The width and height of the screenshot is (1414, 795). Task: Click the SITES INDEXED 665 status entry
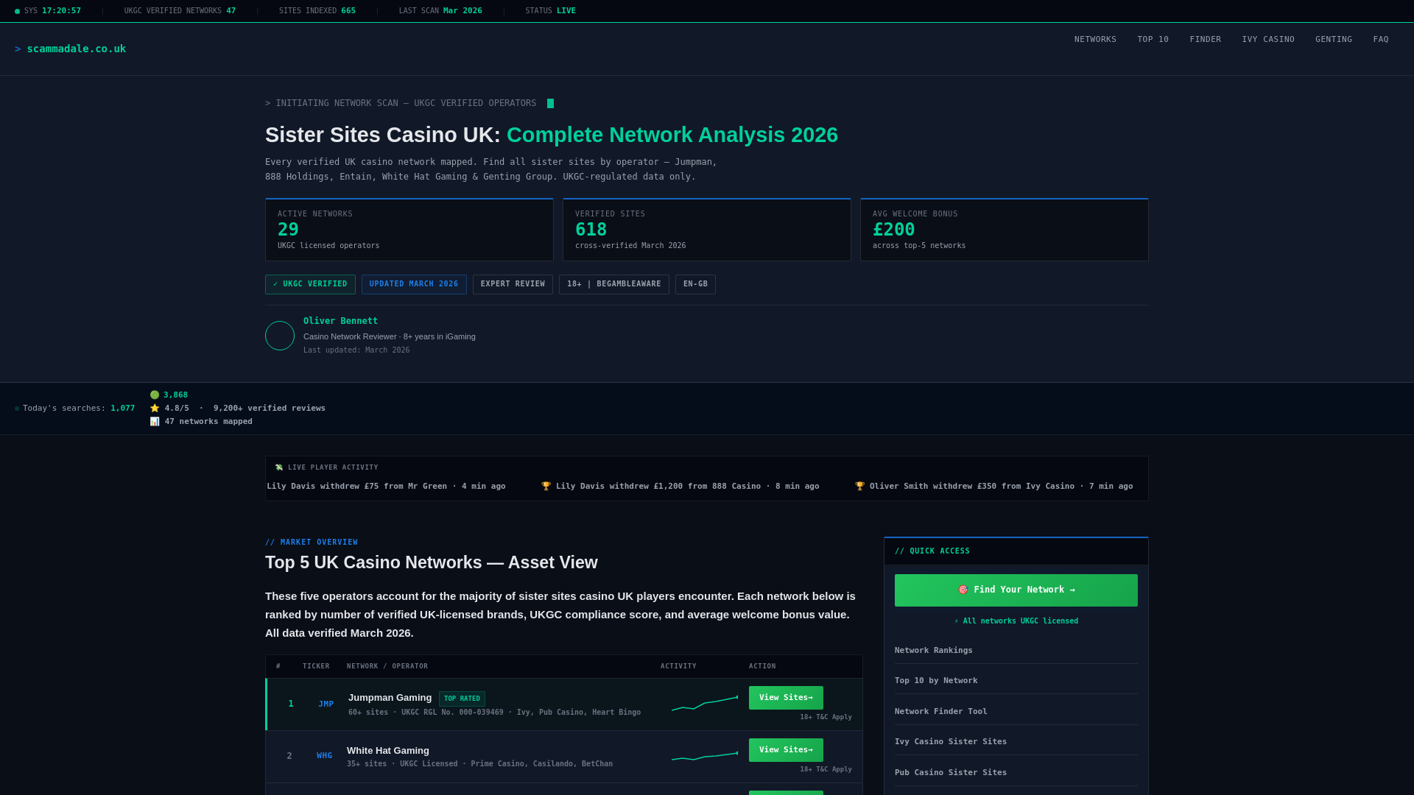point(317,11)
